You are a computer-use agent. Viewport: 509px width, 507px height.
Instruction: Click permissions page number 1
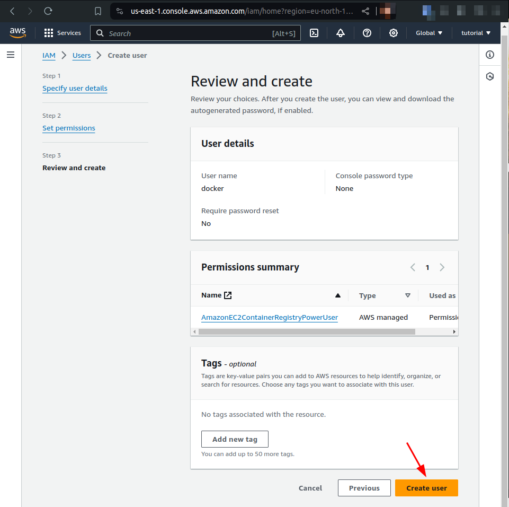click(427, 267)
